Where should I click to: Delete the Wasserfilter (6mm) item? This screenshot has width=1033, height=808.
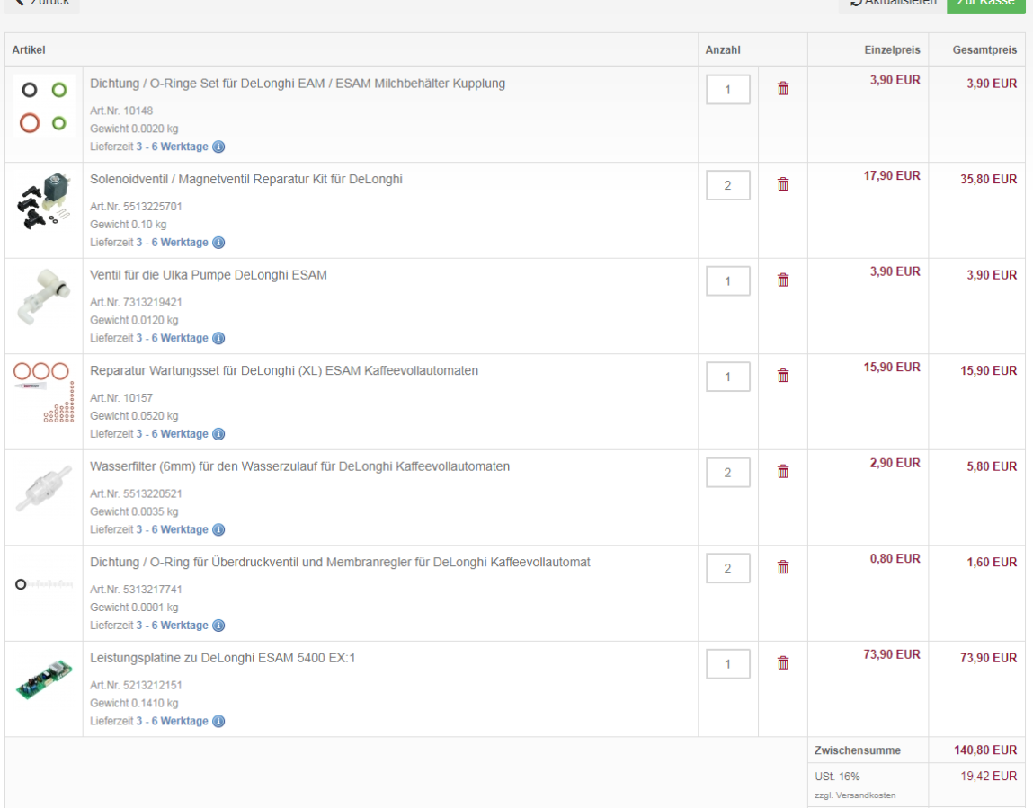tap(782, 471)
